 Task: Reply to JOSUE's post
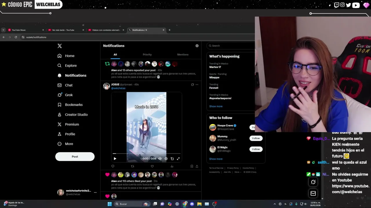point(113,166)
